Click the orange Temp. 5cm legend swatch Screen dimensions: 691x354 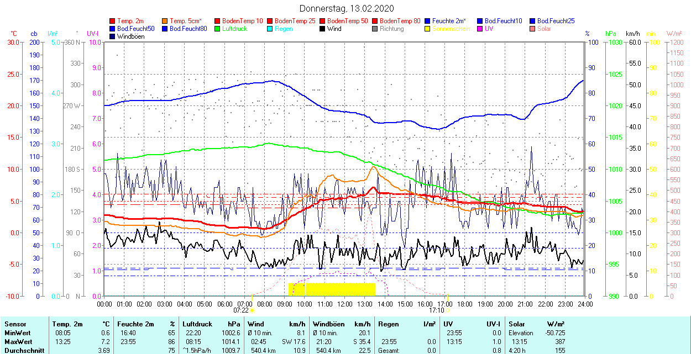[x=165, y=21]
